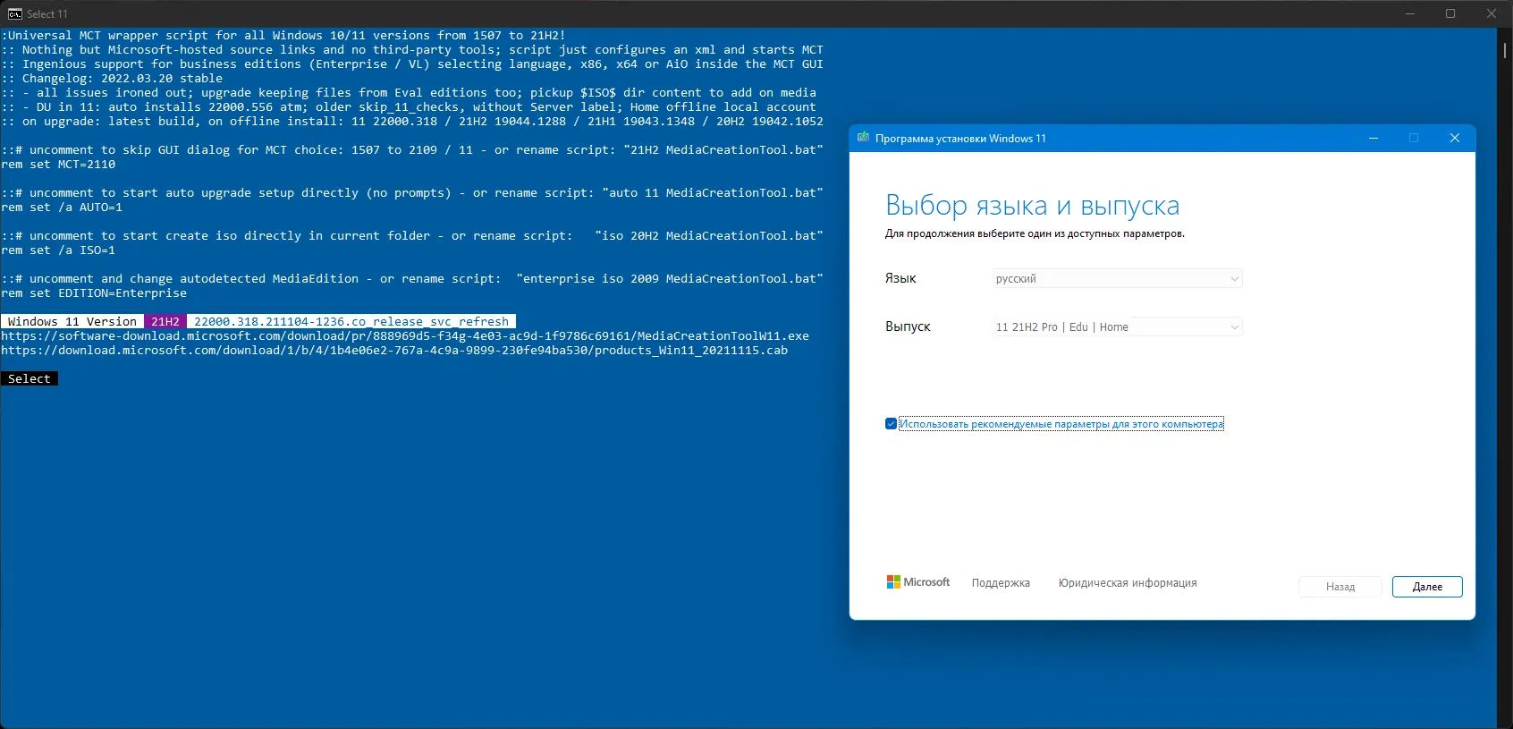Click the 'rem set MCT=2110' line
Viewport: 1513px width, 729px height.
pyautogui.click(x=58, y=165)
